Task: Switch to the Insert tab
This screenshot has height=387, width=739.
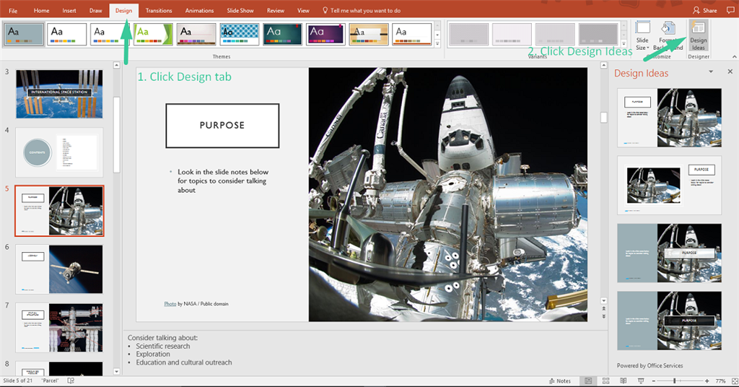Action: point(69,10)
